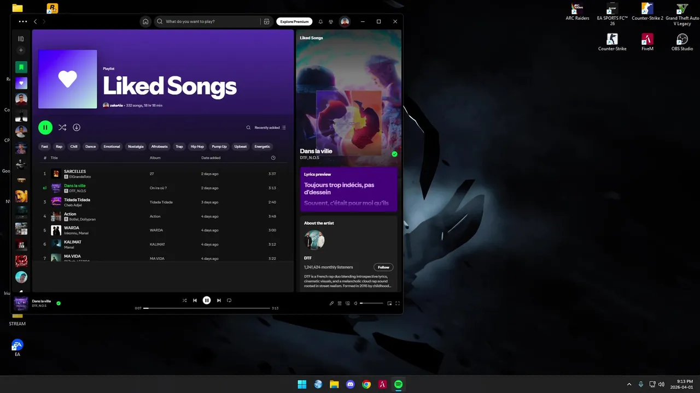Mute with the speaker volume icon
The image size is (700, 393).
(x=355, y=303)
